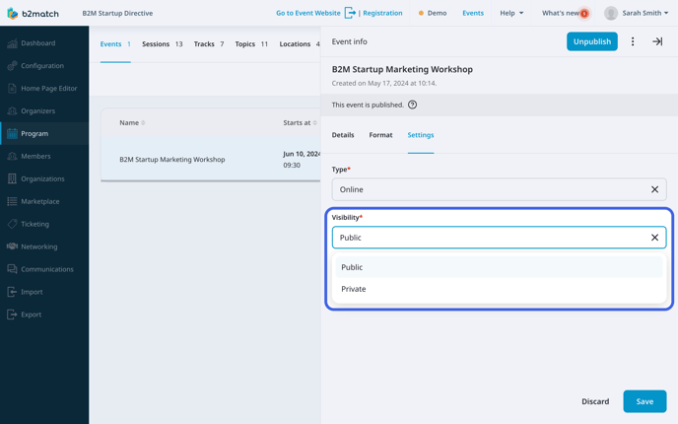This screenshot has width=678, height=424.
Task: Click the Program calendar icon
Action: click(12, 134)
